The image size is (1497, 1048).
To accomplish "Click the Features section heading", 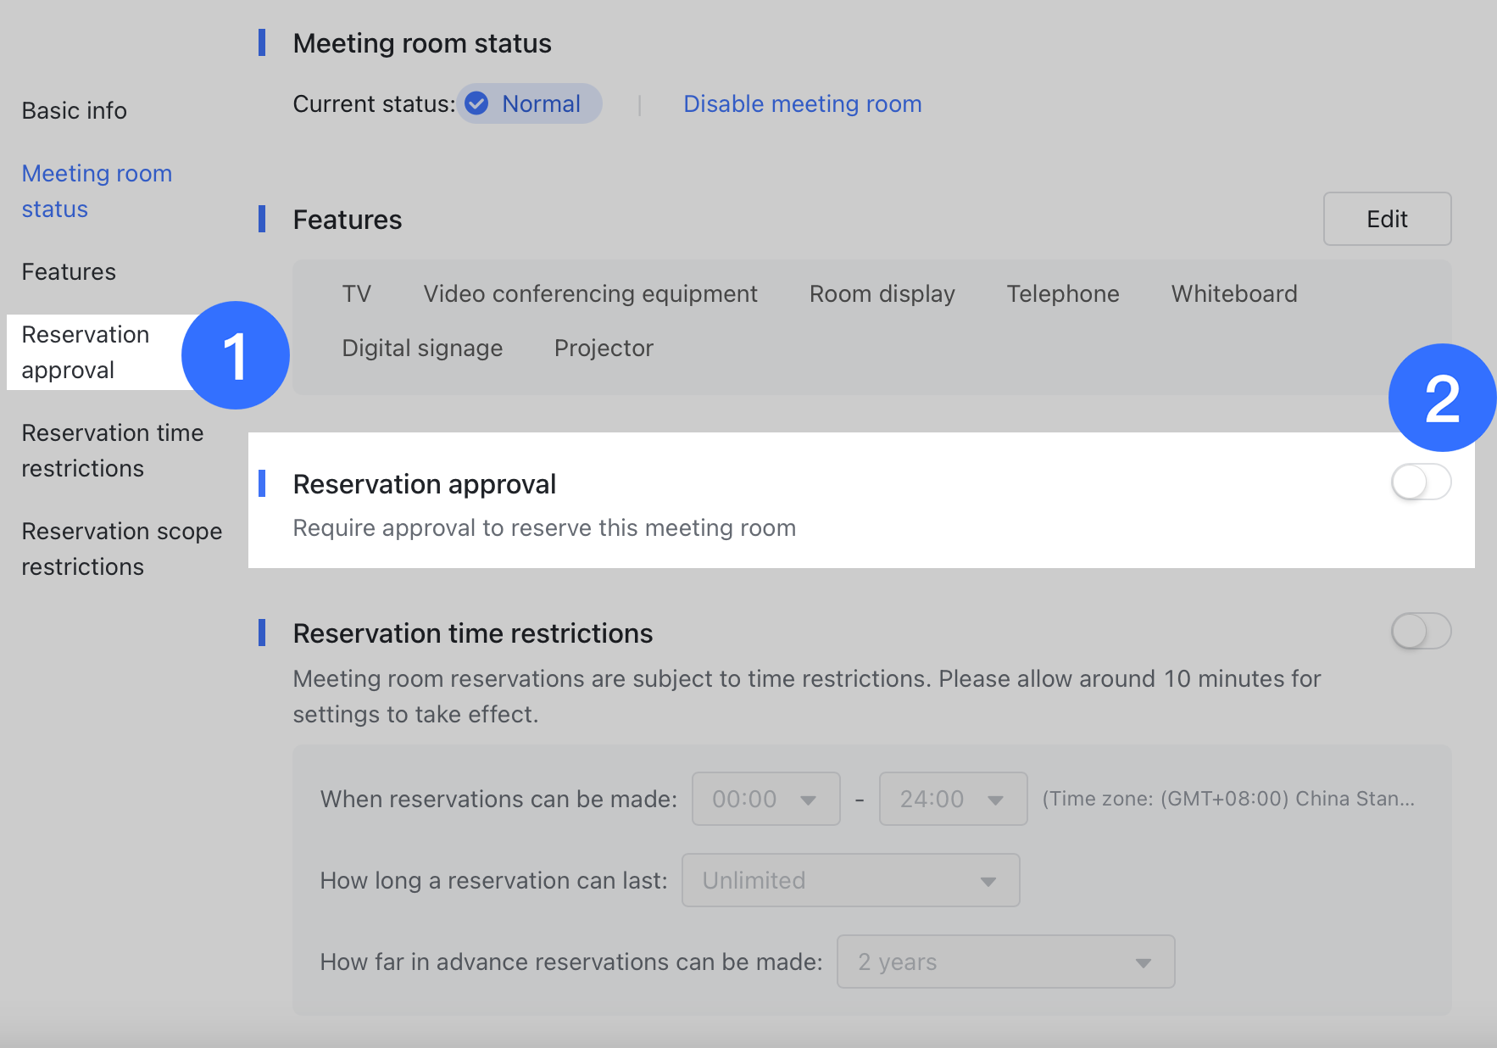I will (x=348, y=219).
